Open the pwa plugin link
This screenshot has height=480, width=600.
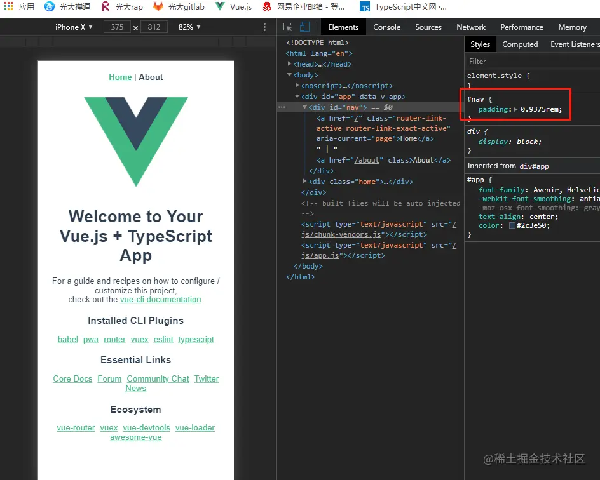(x=91, y=339)
